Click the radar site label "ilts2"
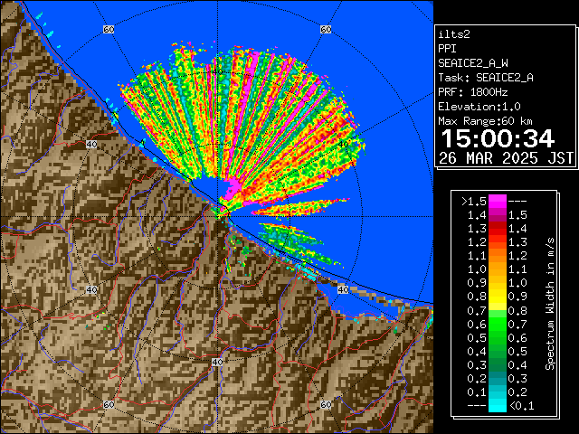The image size is (579, 434). [454, 34]
